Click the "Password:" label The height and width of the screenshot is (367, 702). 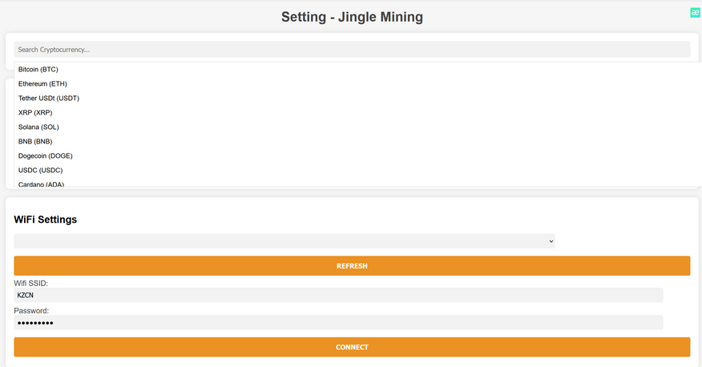click(x=31, y=310)
